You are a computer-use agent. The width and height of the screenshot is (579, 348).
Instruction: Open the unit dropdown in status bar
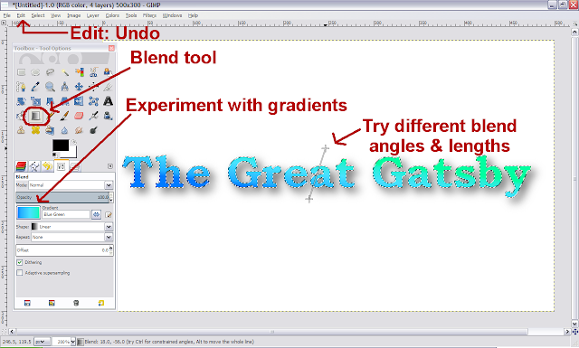coord(43,342)
